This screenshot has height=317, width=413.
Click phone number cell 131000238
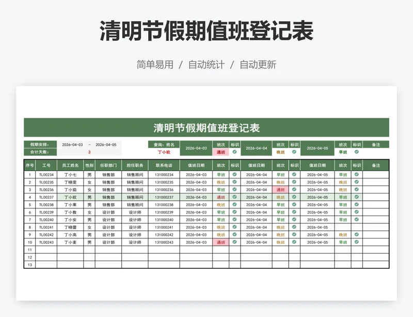(164, 205)
